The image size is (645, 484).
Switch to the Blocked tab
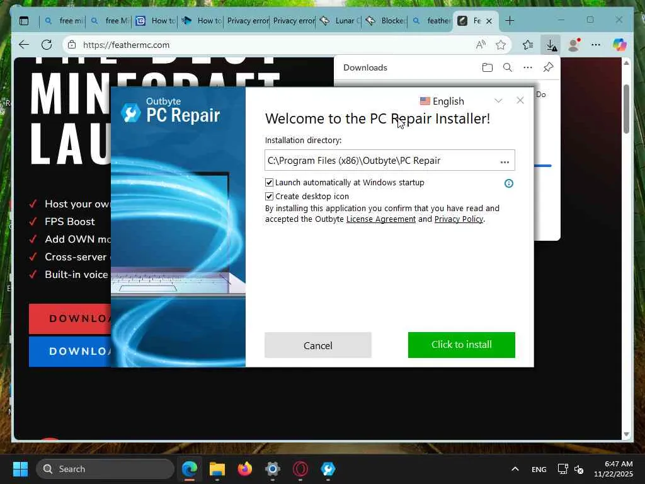385,21
